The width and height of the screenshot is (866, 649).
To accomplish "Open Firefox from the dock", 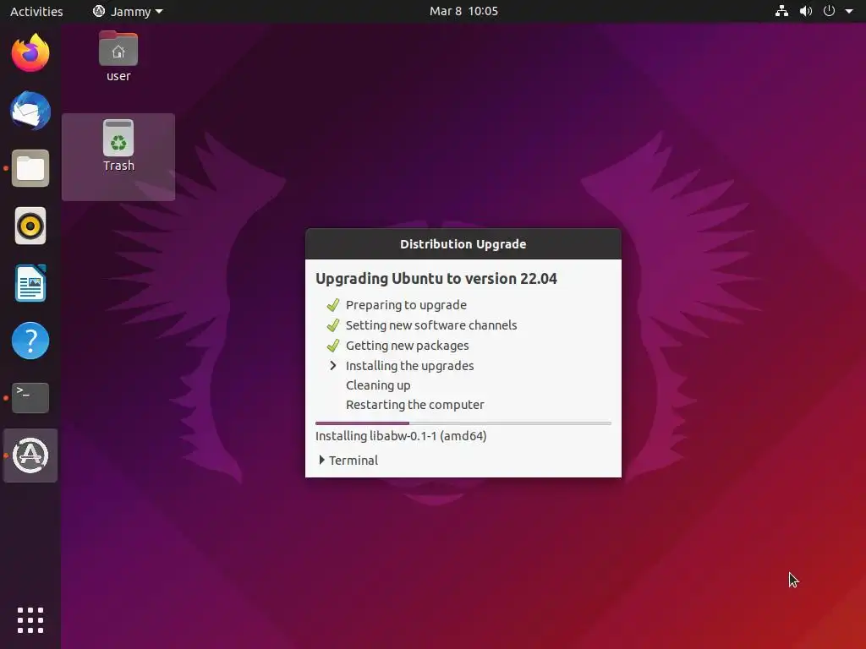I will pyautogui.click(x=30, y=53).
